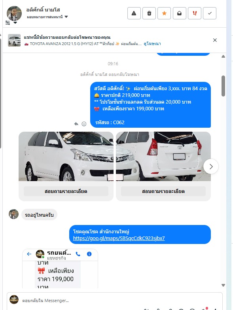Add an emoji reaction to the message

pyautogui.click(x=84, y=124)
